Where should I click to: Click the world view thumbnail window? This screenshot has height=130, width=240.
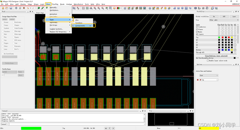[171, 119]
